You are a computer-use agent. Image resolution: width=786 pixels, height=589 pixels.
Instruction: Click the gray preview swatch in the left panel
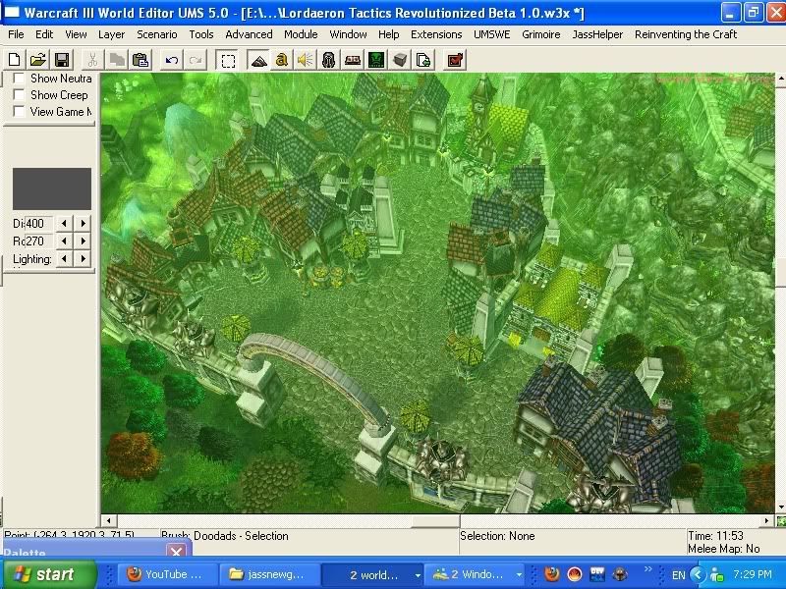52,188
